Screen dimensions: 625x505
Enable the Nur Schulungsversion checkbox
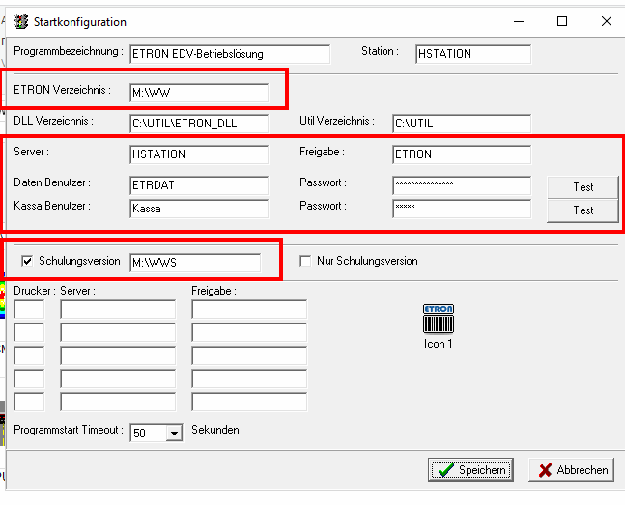click(305, 261)
